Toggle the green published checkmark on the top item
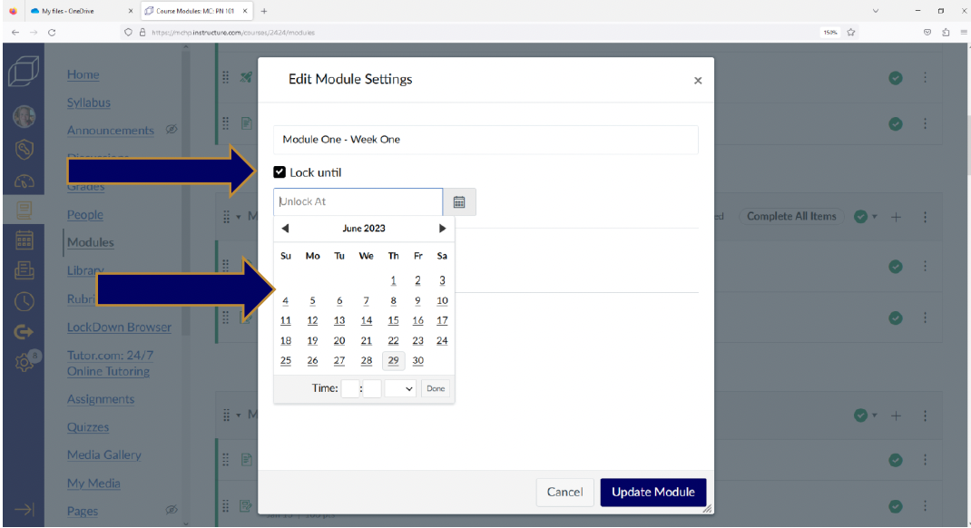 (896, 78)
